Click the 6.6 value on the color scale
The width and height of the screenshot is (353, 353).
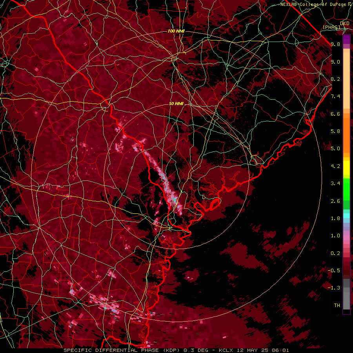click(335, 114)
